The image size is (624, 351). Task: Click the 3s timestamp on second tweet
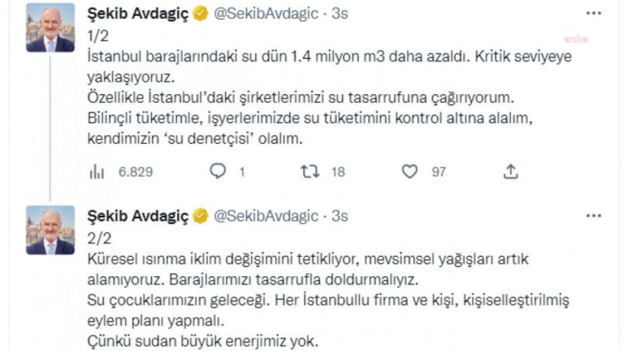(340, 216)
